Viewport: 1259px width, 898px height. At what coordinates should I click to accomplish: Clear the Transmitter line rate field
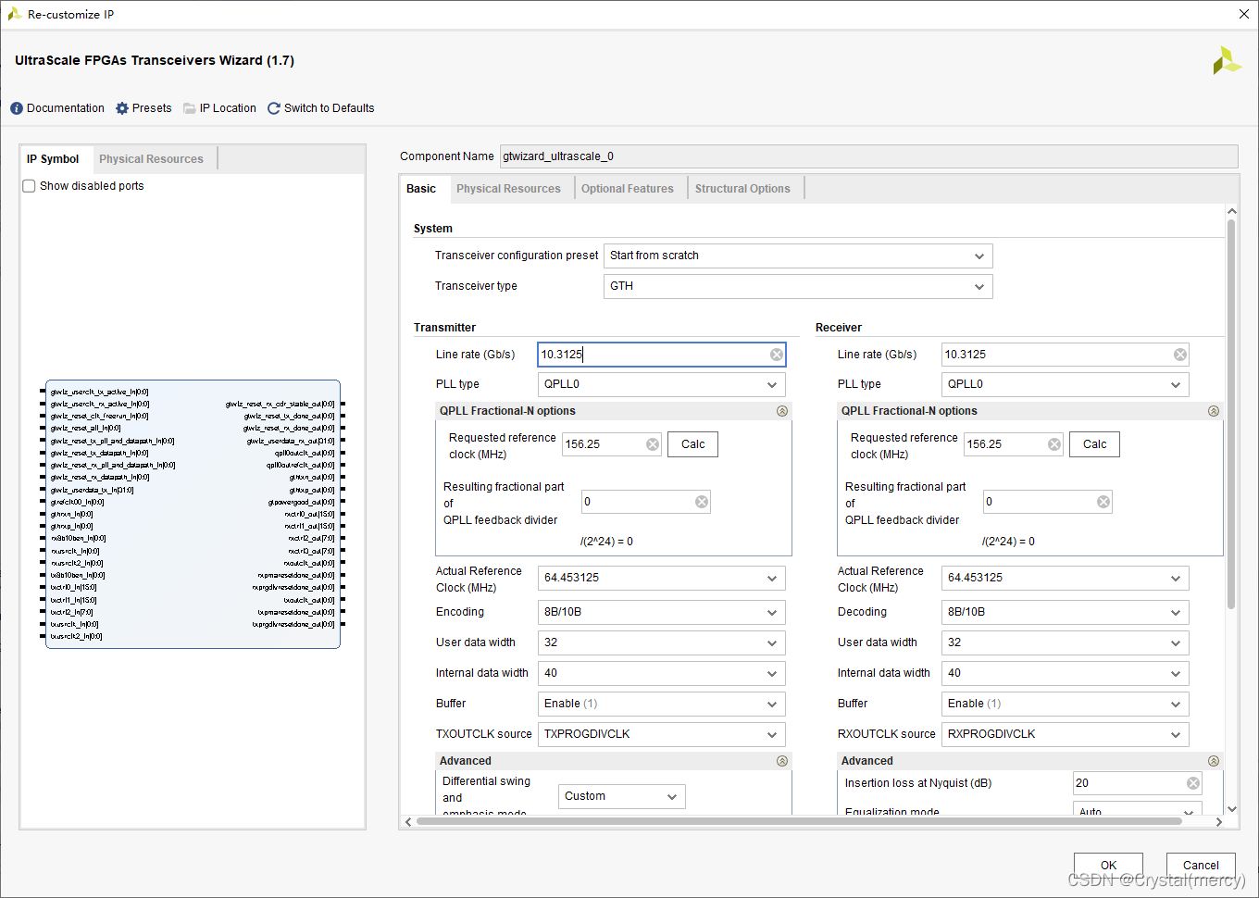[x=777, y=355]
